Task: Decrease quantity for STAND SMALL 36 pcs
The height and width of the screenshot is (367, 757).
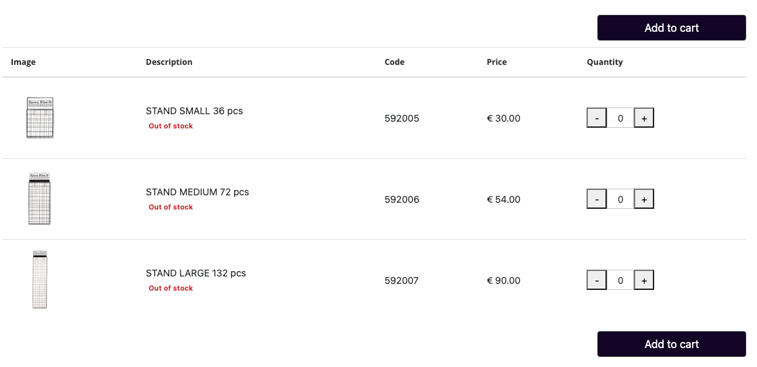Action: pos(597,118)
